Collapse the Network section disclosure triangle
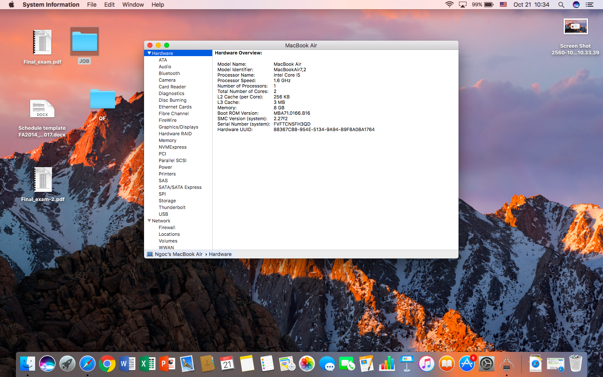 149,221
